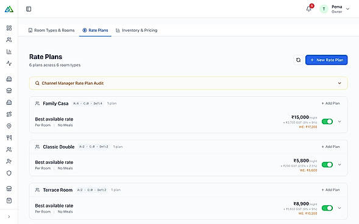Expand Classic Double rate plan details chevron
Screen dimensions: 359x224
(339, 164)
